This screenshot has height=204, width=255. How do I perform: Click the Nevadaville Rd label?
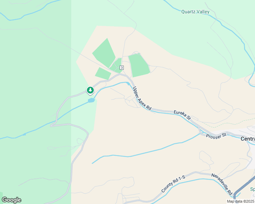pyautogui.click(x=222, y=184)
